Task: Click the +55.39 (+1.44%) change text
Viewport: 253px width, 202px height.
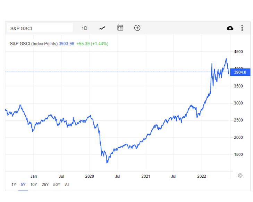Action: coord(92,44)
